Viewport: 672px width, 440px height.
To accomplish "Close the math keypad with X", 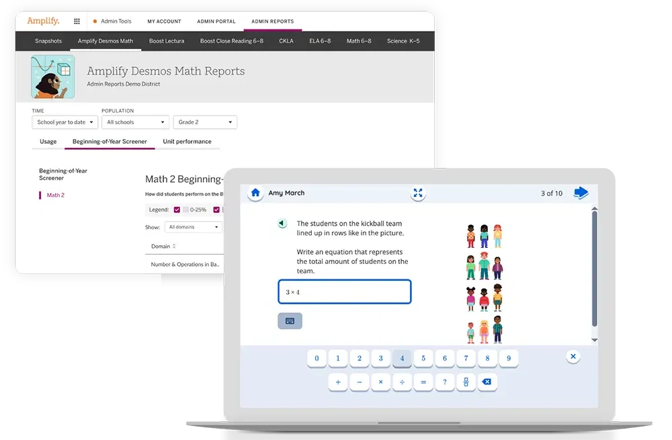I will click(x=573, y=357).
